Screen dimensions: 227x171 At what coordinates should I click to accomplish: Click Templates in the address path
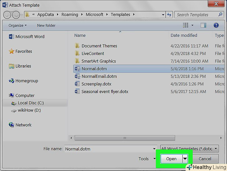(120, 14)
